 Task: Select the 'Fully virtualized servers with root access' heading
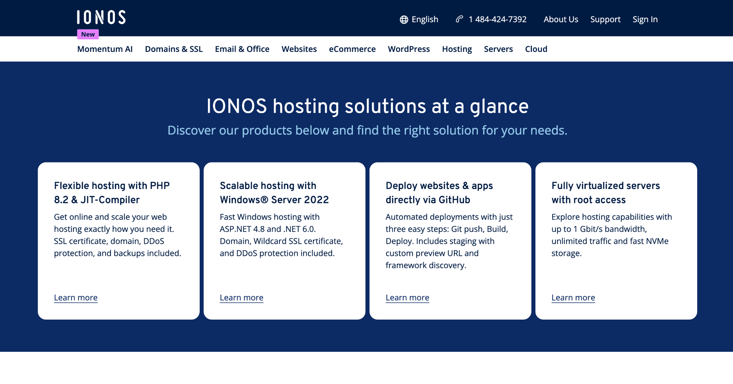(x=606, y=193)
